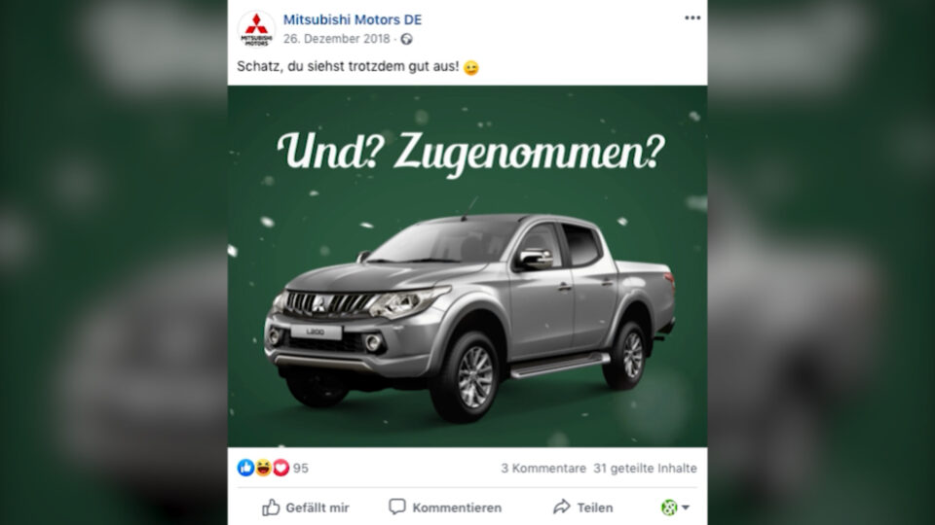Viewport: 935px width, 525px height.
Task: Click the thumbs-up icon beside Gefällt mir
Action: [x=271, y=507]
